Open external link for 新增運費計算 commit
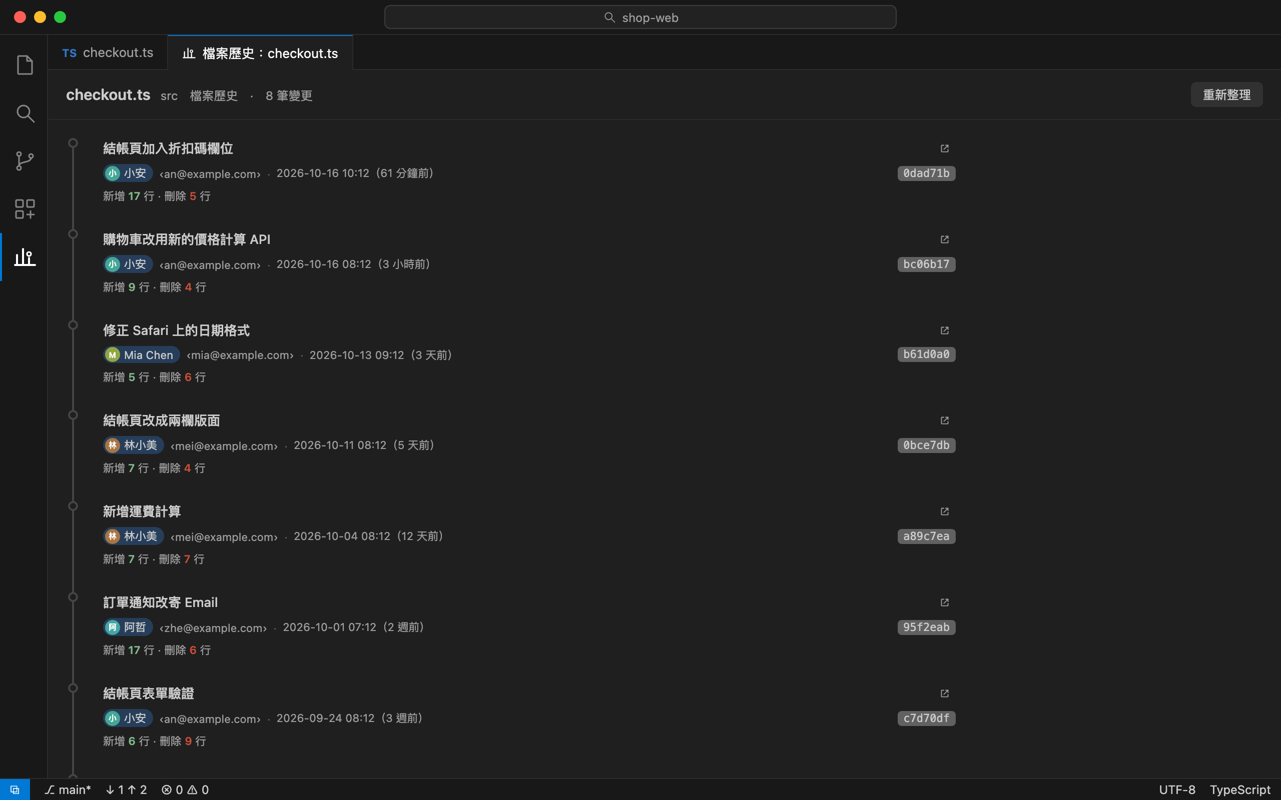Image resolution: width=1281 pixels, height=800 pixels. pos(944,511)
